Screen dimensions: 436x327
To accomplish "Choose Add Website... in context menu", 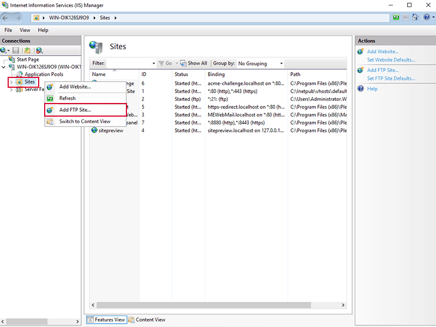I will coord(86,87).
